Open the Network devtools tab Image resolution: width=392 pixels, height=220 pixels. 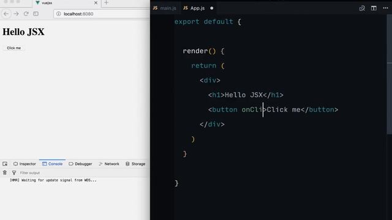coord(109,164)
